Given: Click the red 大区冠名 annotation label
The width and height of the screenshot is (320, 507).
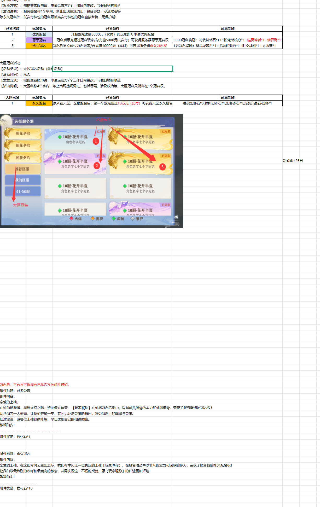Looking at the screenshot, I should coord(21,205).
